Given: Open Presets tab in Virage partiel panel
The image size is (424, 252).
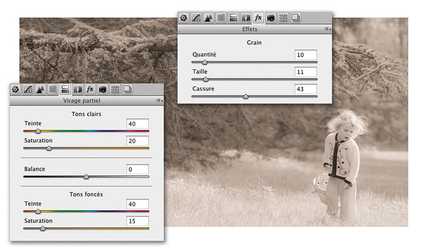Looking at the screenshot, I should (x=115, y=89).
